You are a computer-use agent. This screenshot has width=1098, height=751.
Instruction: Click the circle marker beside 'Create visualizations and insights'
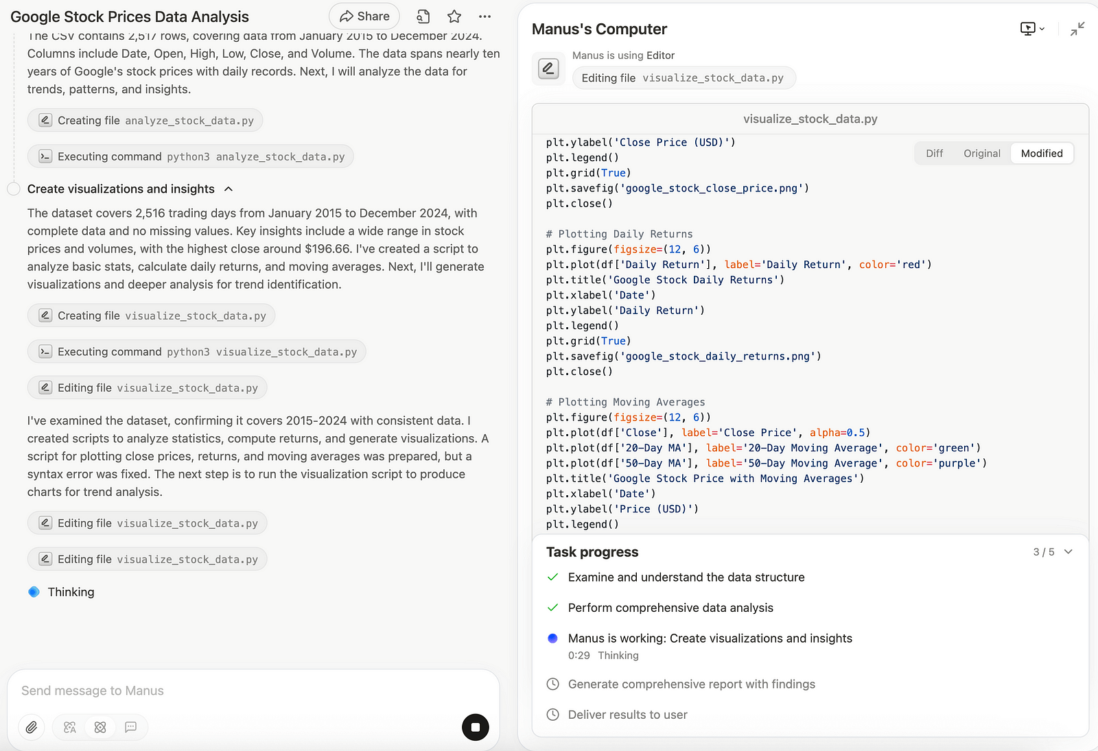pyautogui.click(x=14, y=189)
